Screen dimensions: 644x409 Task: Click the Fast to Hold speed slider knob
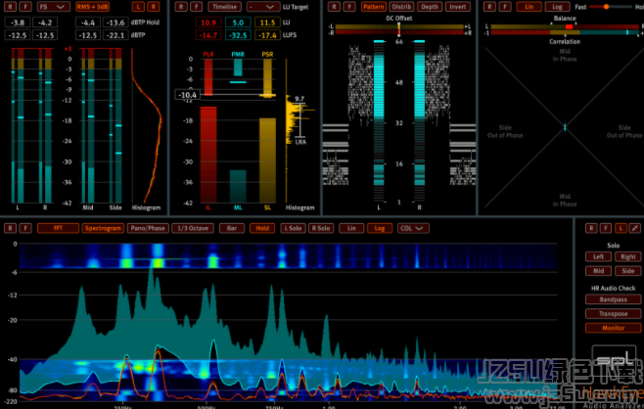point(606,7)
